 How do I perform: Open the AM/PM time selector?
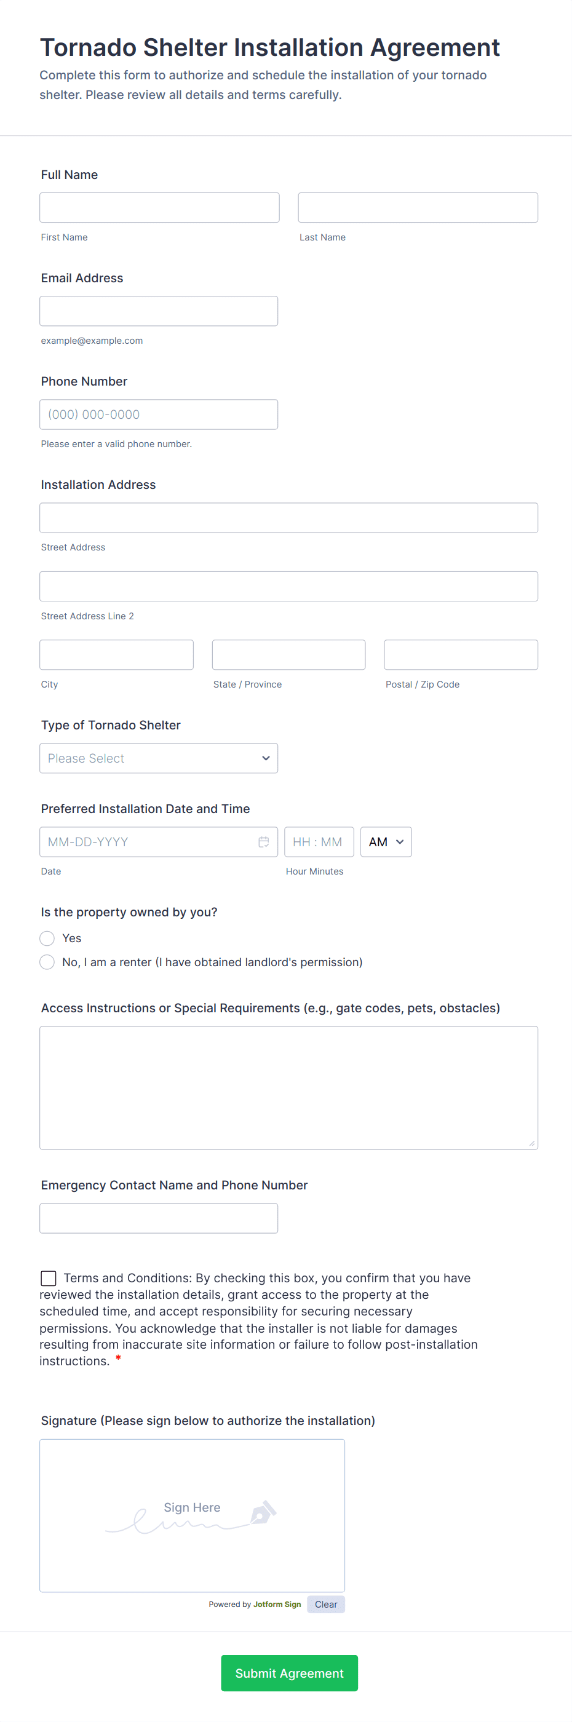tap(386, 841)
